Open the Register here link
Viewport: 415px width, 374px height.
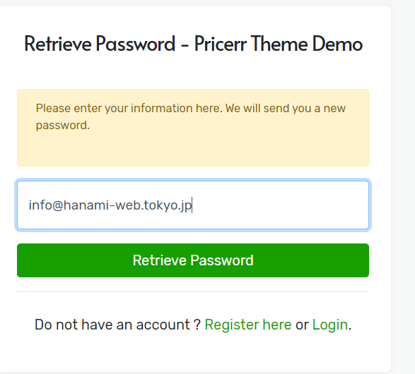pyautogui.click(x=248, y=325)
